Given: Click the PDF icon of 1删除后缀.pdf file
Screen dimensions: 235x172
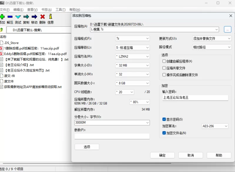Looking at the screenshot, I should click(x=1, y=48).
